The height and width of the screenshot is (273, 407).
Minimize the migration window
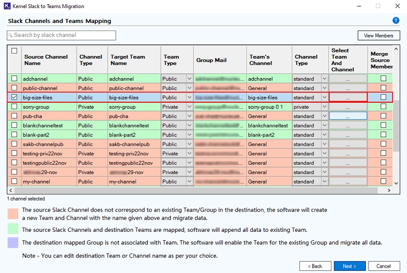click(359, 6)
